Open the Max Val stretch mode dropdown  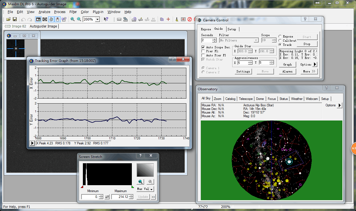(x=152, y=189)
